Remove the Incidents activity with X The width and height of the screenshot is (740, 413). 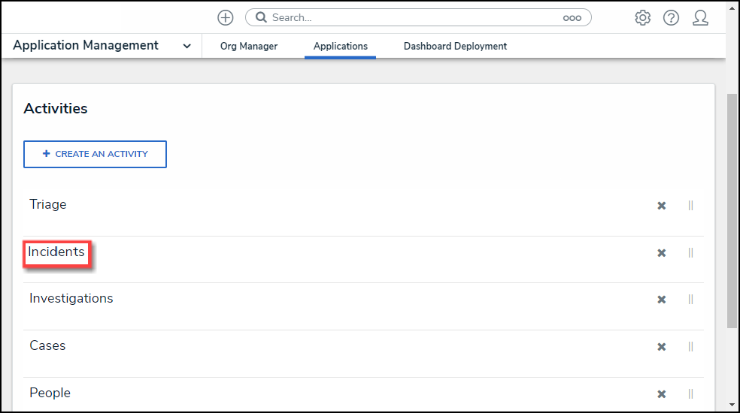click(x=662, y=253)
